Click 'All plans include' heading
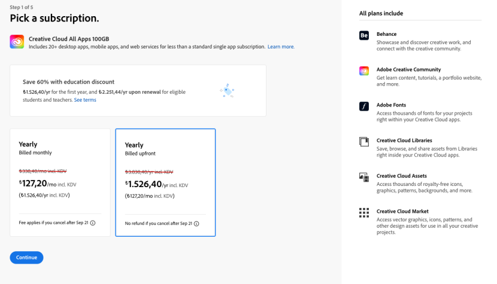The height and width of the screenshot is (284, 497). pyautogui.click(x=381, y=13)
